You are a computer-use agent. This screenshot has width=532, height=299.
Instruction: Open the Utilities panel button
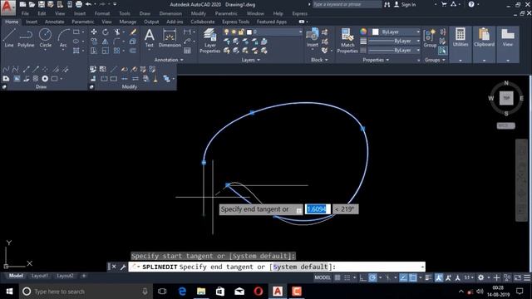click(x=461, y=44)
